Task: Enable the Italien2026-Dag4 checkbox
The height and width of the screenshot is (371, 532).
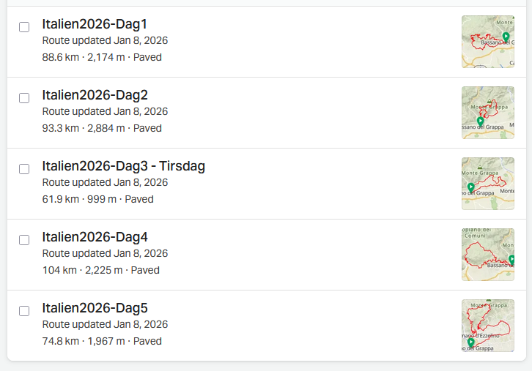Action: point(24,240)
